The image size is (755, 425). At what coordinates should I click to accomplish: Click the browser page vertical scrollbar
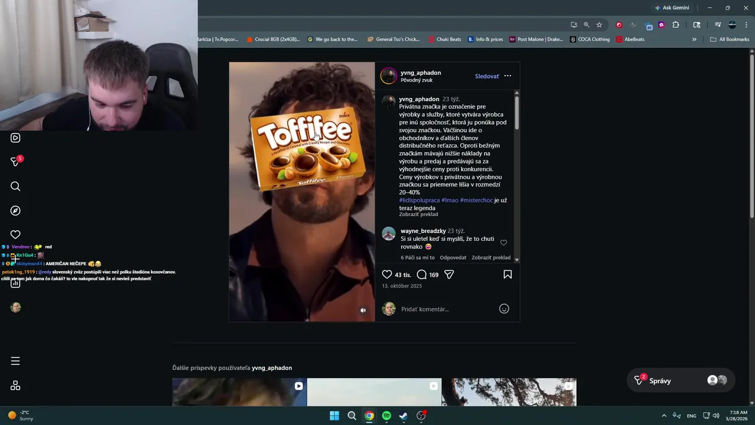[751, 136]
